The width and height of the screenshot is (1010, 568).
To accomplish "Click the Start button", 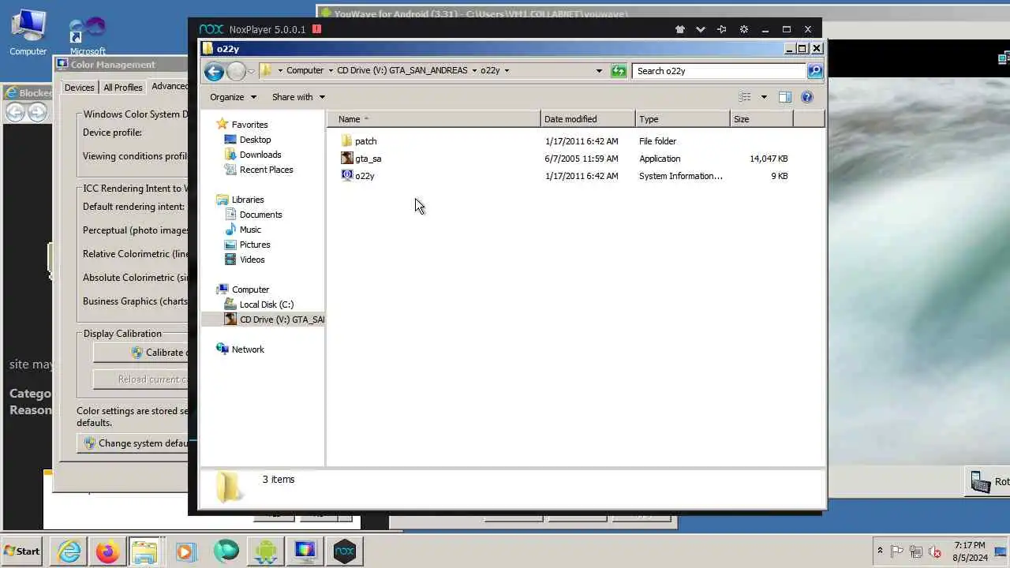I will tap(23, 551).
